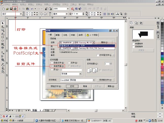Open the printer 名称 dropdown
The image size is (164, 123).
[93, 42]
